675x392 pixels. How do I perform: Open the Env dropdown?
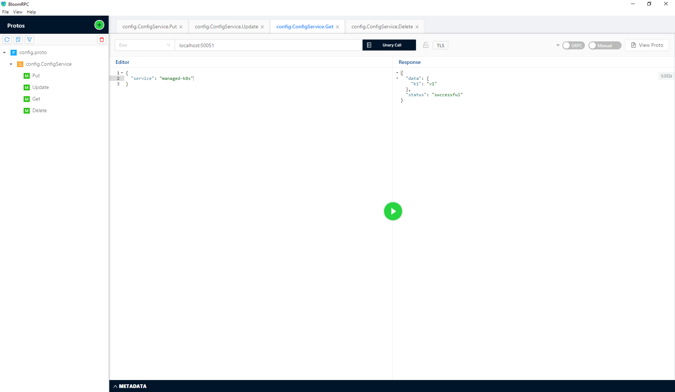(x=144, y=45)
